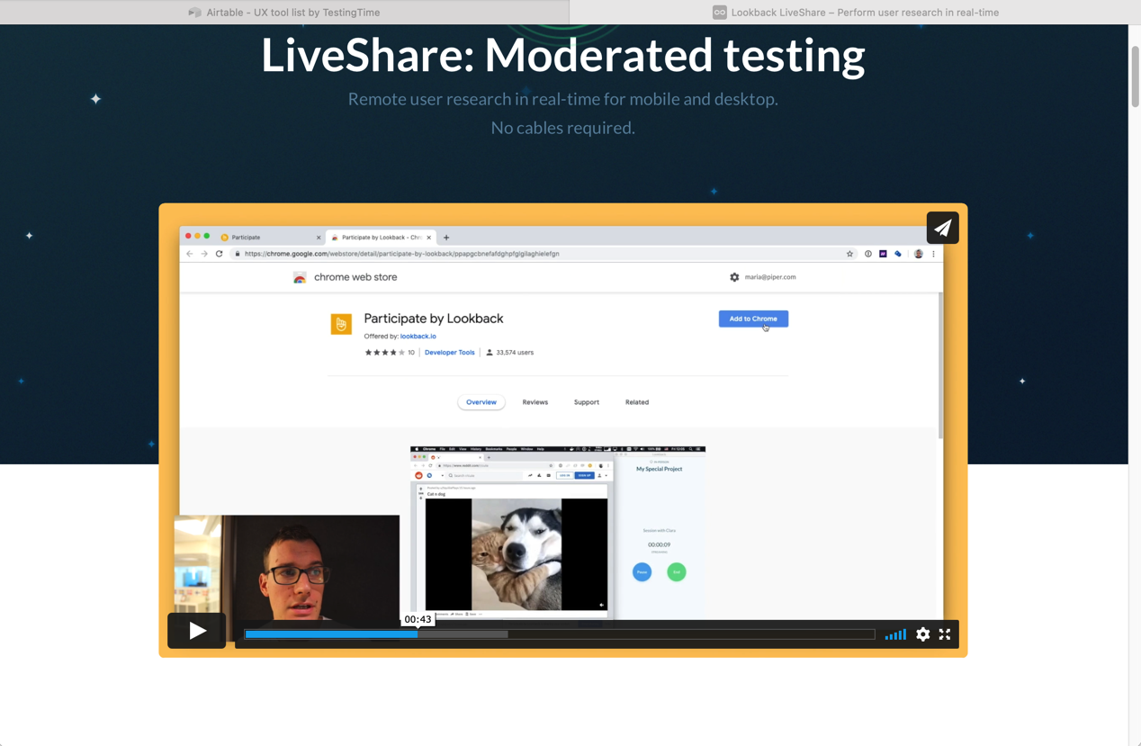This screenshot has height=746, width=1141.
Task: Click the Developer Tools link in the video
Action: click(x=449, y=353)
